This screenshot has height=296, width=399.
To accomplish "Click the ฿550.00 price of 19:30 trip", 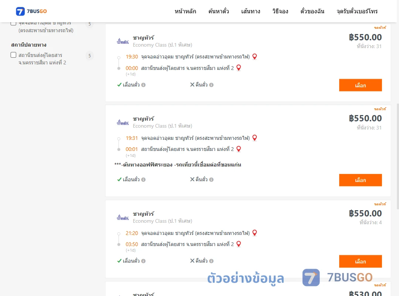I will pos(365,37).
